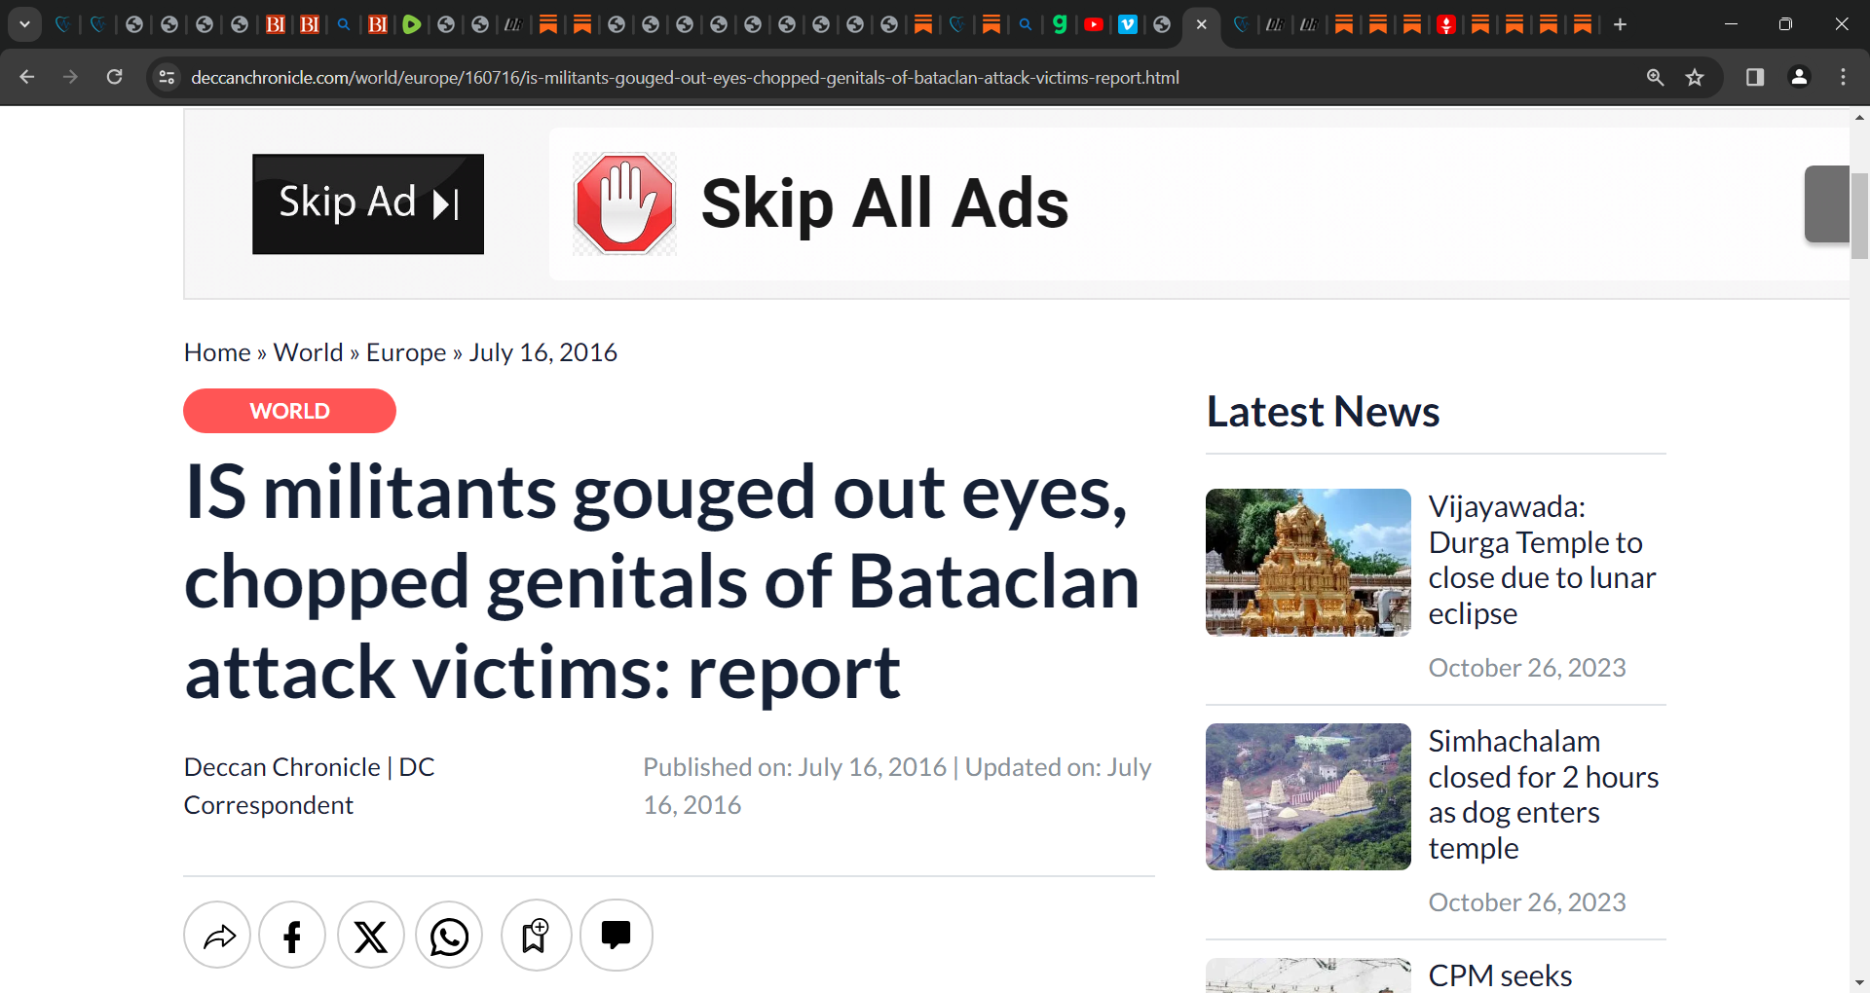
Task: Switch to the Vimeo tab
Action: coord(1128,24)
